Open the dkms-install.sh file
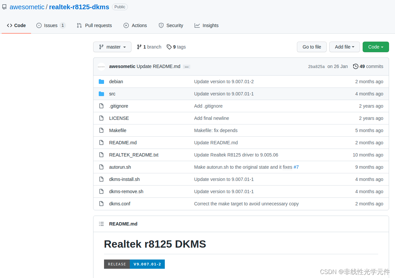 (125, 179)
